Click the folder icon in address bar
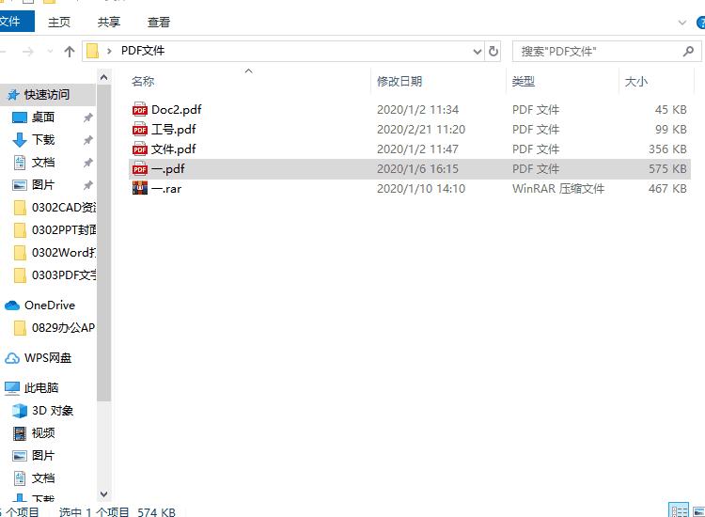Viewport: 705px width, 517px height. 92,51
